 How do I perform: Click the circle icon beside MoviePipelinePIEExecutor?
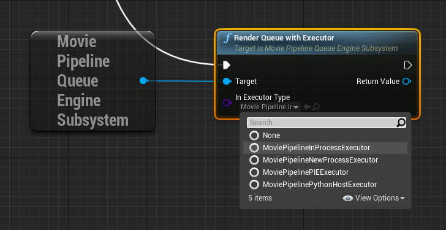pos(254,172)
